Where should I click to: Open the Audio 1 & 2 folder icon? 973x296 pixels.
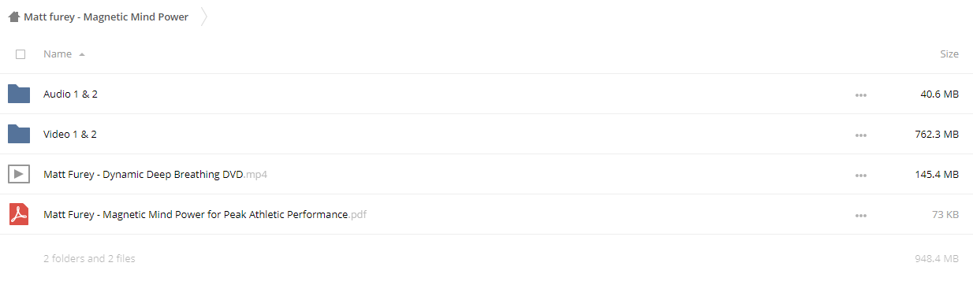(19, 94)
